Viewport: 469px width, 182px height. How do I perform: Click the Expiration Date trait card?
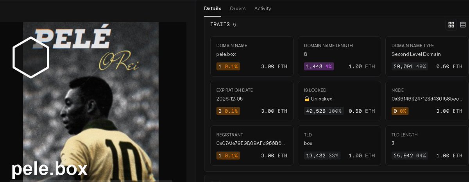click(252, 101)
